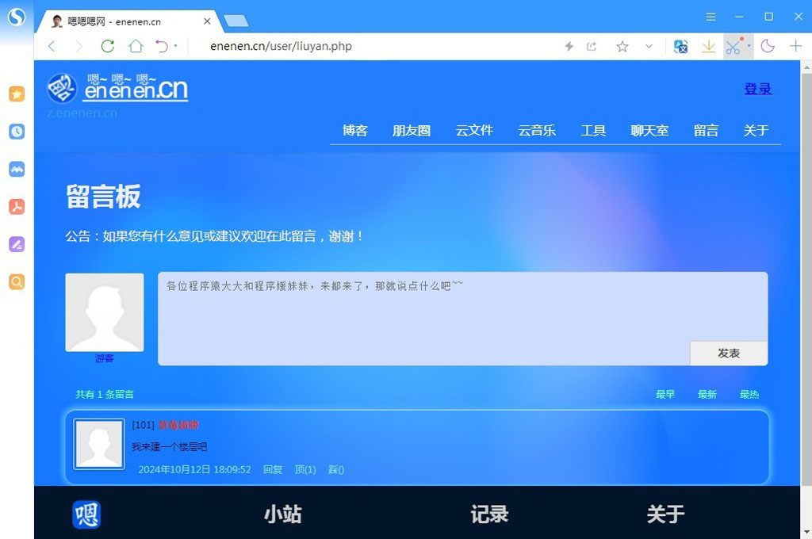Image resolution: width=812 pixels, height=539 pixels.
Task: Click the vertical page scrollbar
Action: tap(806, 280)
